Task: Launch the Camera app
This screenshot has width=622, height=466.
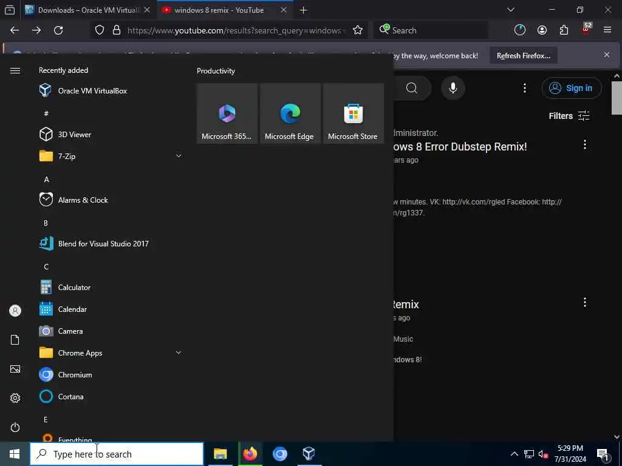Action: [x=111, y=331]
